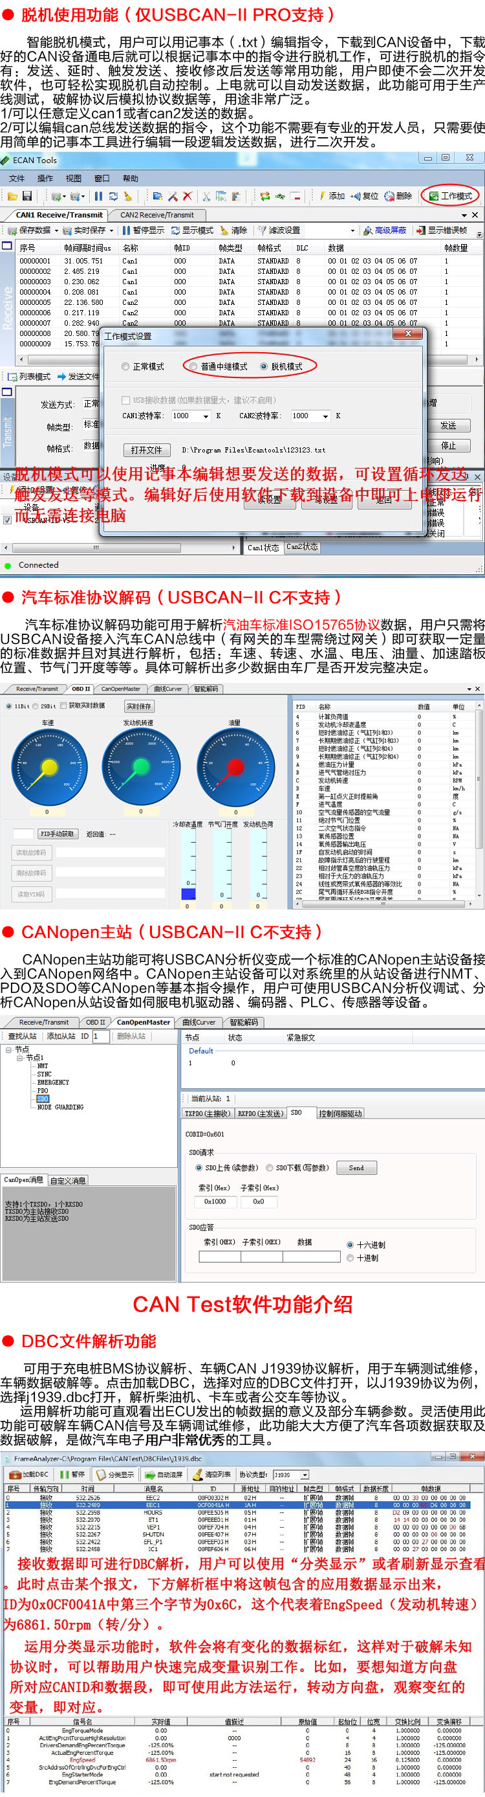Collapse the root 节点 tree node
The image size is (485, 1797).
[8, 1049]
